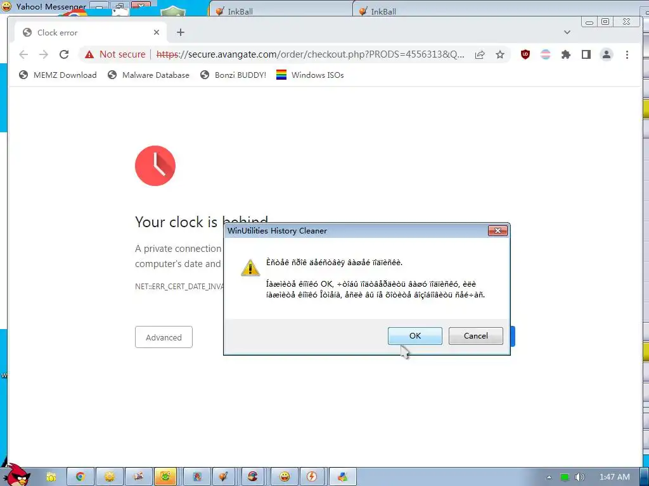The image size is (649, 486).
Task: Go back to previous page
Action: coord(23,54)
